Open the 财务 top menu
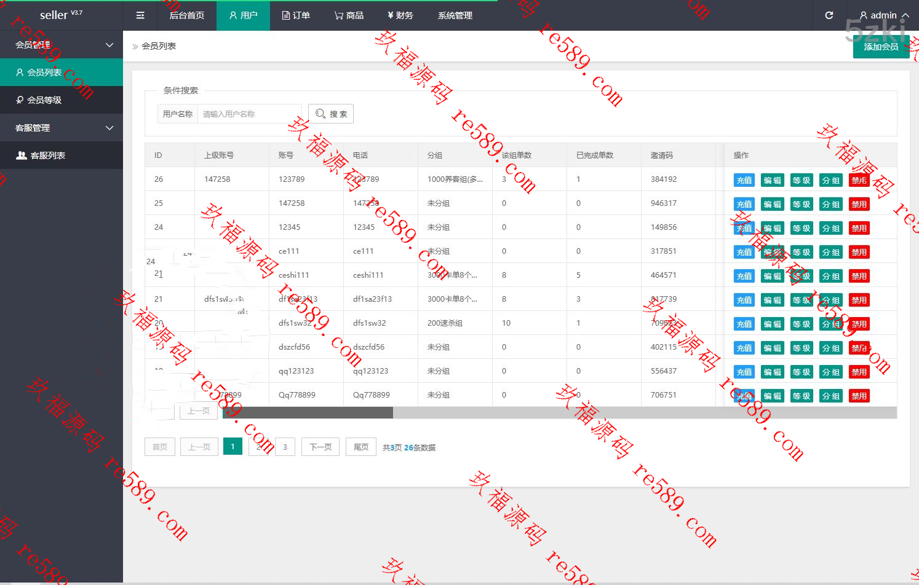 click(x=400, y=15)
